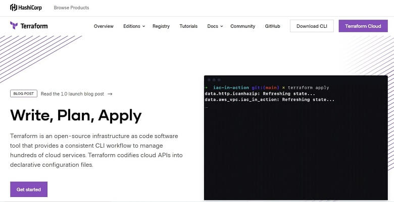Click the HashiCorp logo
Viewport: 394px width, 202px height.
click(26, 8)
